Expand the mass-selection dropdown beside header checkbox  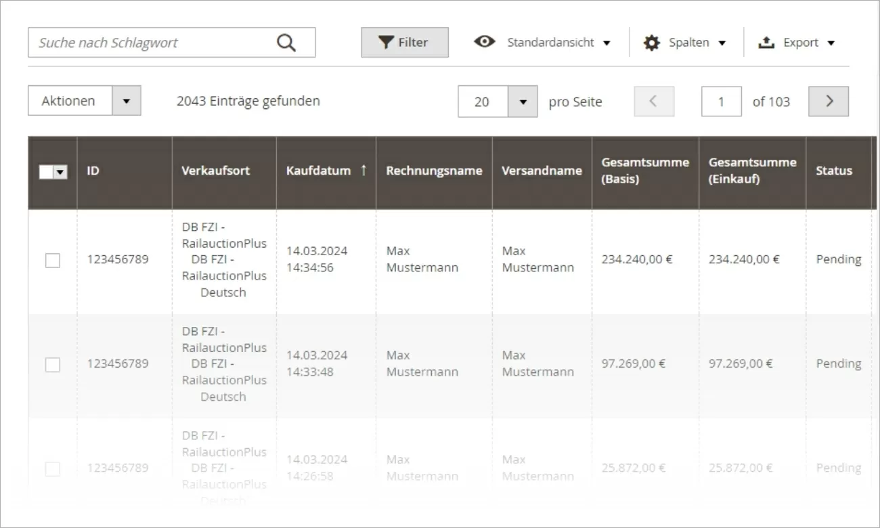click(60, 171)
